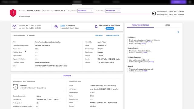Open the Endpoint section tab
This screenshot has width=194, height=109.
click(67, 76)
